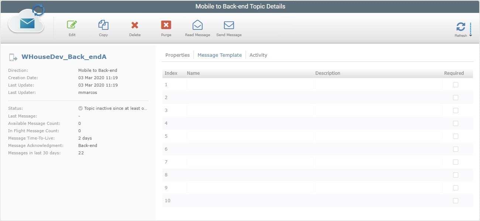Select the Copy topic icon

pos(103,25)
